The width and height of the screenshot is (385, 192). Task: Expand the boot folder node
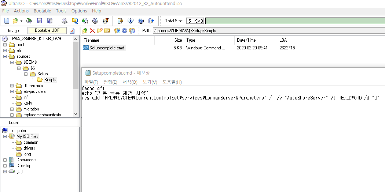point(5,45)
